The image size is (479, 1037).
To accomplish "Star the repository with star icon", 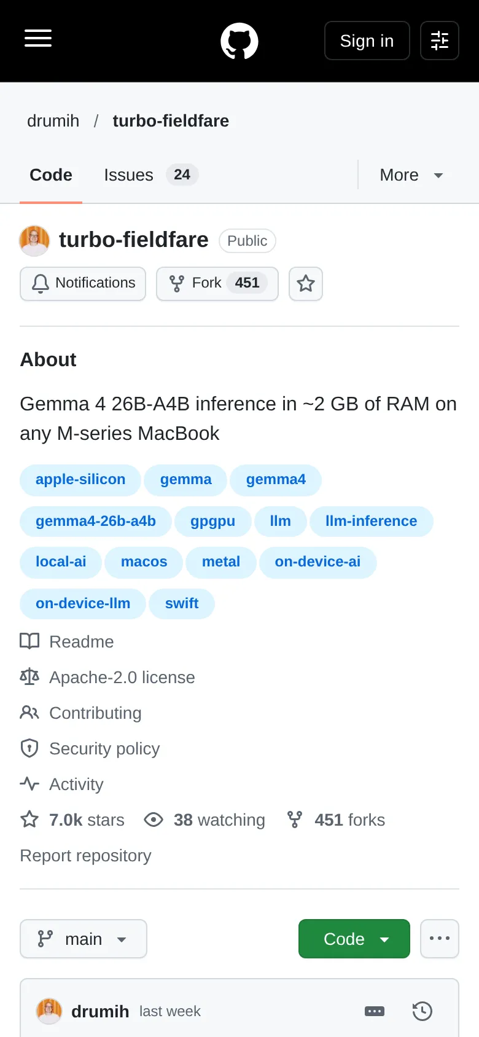I will click(306, 284).
